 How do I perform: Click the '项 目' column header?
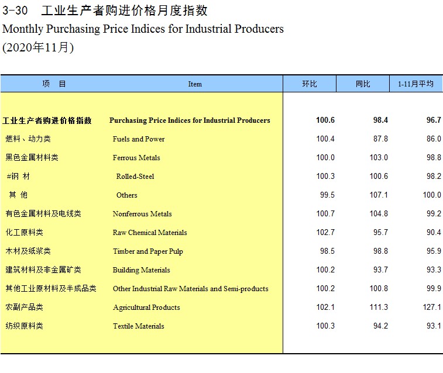54,84
